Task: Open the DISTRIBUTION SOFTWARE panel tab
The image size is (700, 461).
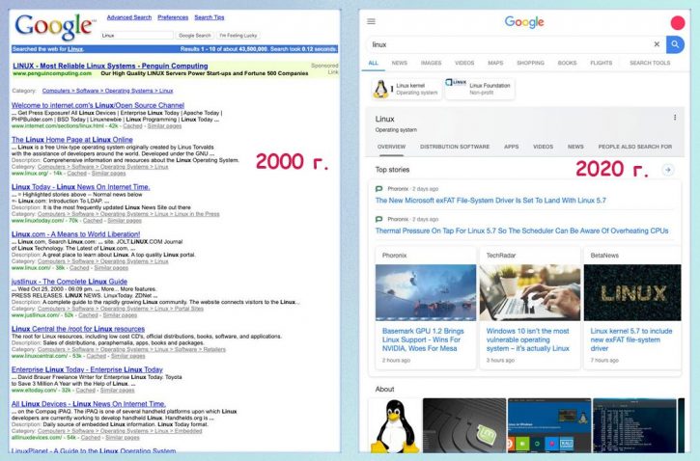Action: click(455, 147)
